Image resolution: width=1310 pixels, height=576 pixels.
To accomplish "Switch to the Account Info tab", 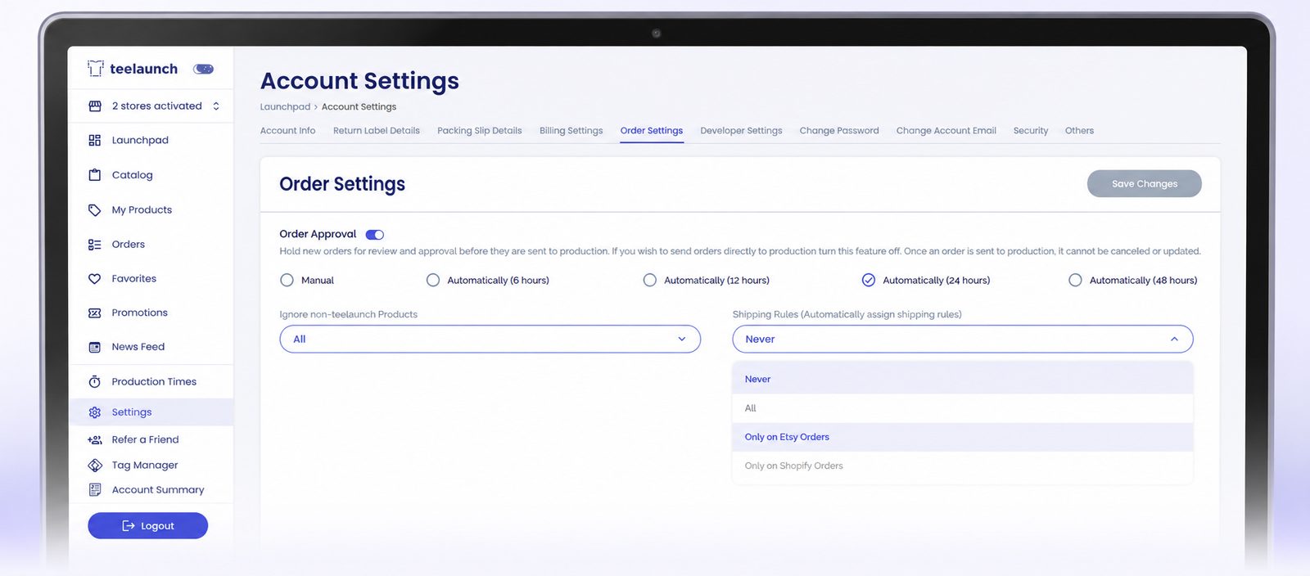I will 287,131.
